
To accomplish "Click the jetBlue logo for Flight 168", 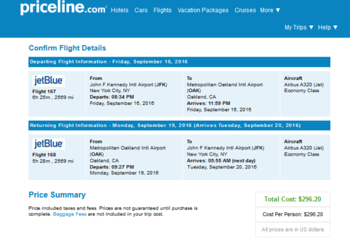I will pyautogui.click(x=48, y=144).
